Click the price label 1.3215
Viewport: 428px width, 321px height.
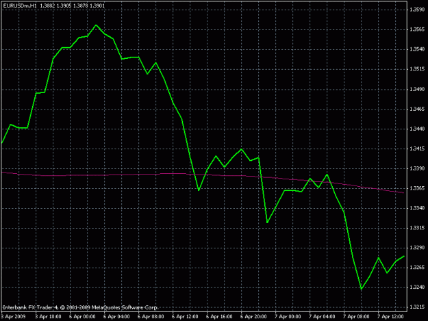tap(417, 307)
